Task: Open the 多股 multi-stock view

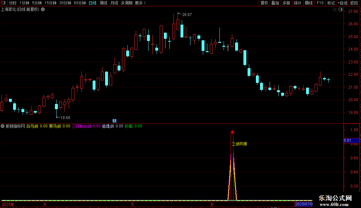Action: [x=287, y=3]
